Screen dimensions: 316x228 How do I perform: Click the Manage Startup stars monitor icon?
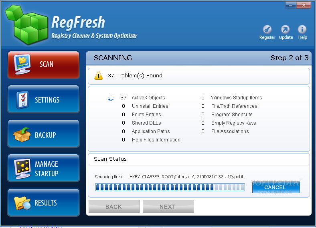22,168
